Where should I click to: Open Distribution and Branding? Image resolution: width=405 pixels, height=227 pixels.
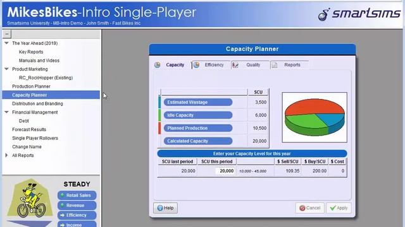(37, 103)
